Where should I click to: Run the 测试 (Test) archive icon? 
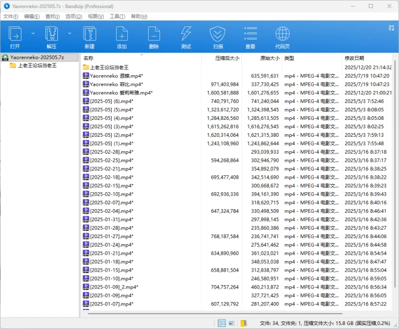186,34
